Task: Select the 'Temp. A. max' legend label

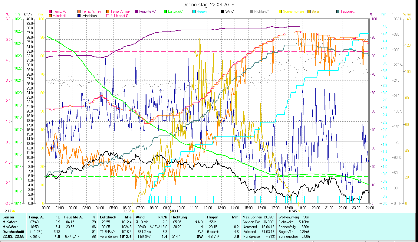Action: tap(120, 11)
